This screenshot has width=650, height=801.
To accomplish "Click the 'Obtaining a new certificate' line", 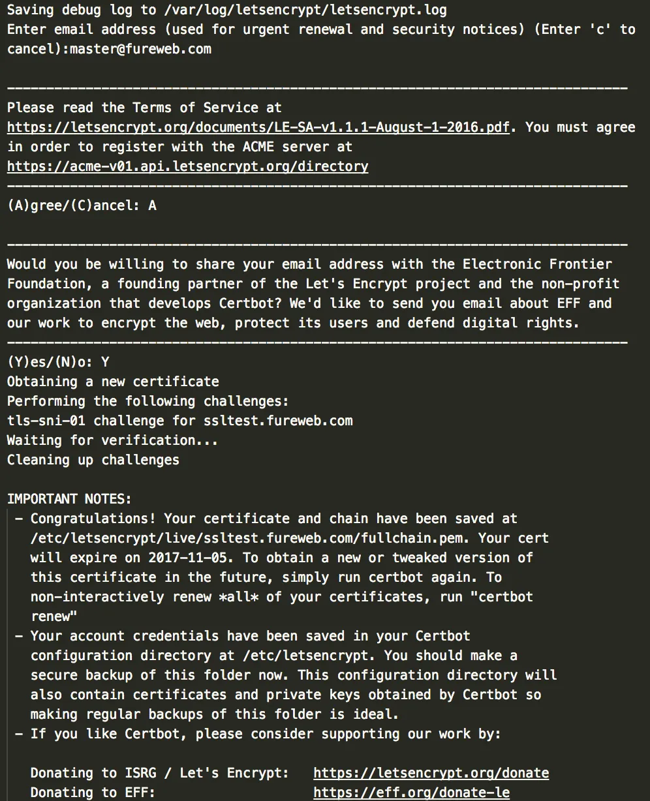I will coord(113,382).
